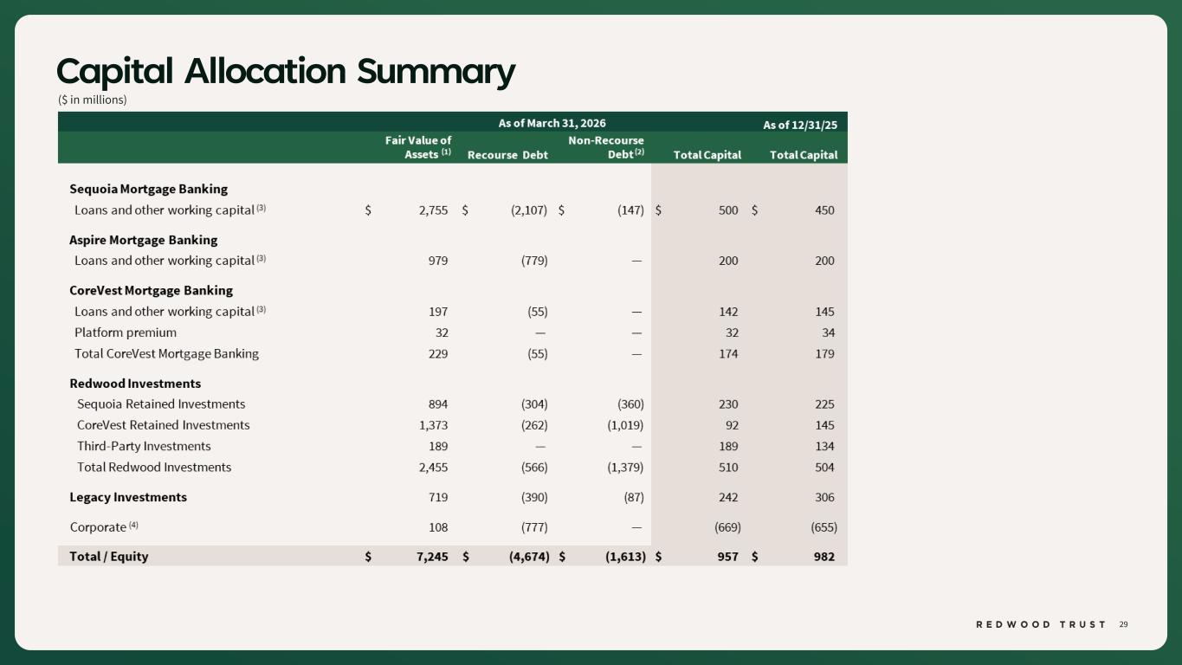1182x665 pixels.
Task: Select the "Total / Equity" row label
Action: coord(109,557)
